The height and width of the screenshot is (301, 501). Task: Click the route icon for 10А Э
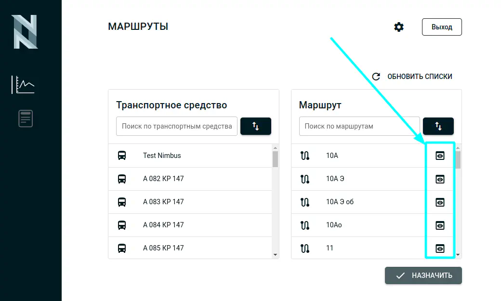click(x=304, y=179)
